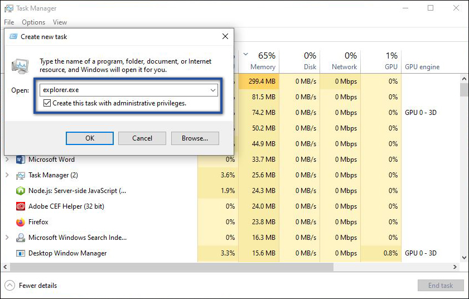Viewport: 469px width, 299px height.
Task: Close the Create new task dialog
Action: [225, 36]
